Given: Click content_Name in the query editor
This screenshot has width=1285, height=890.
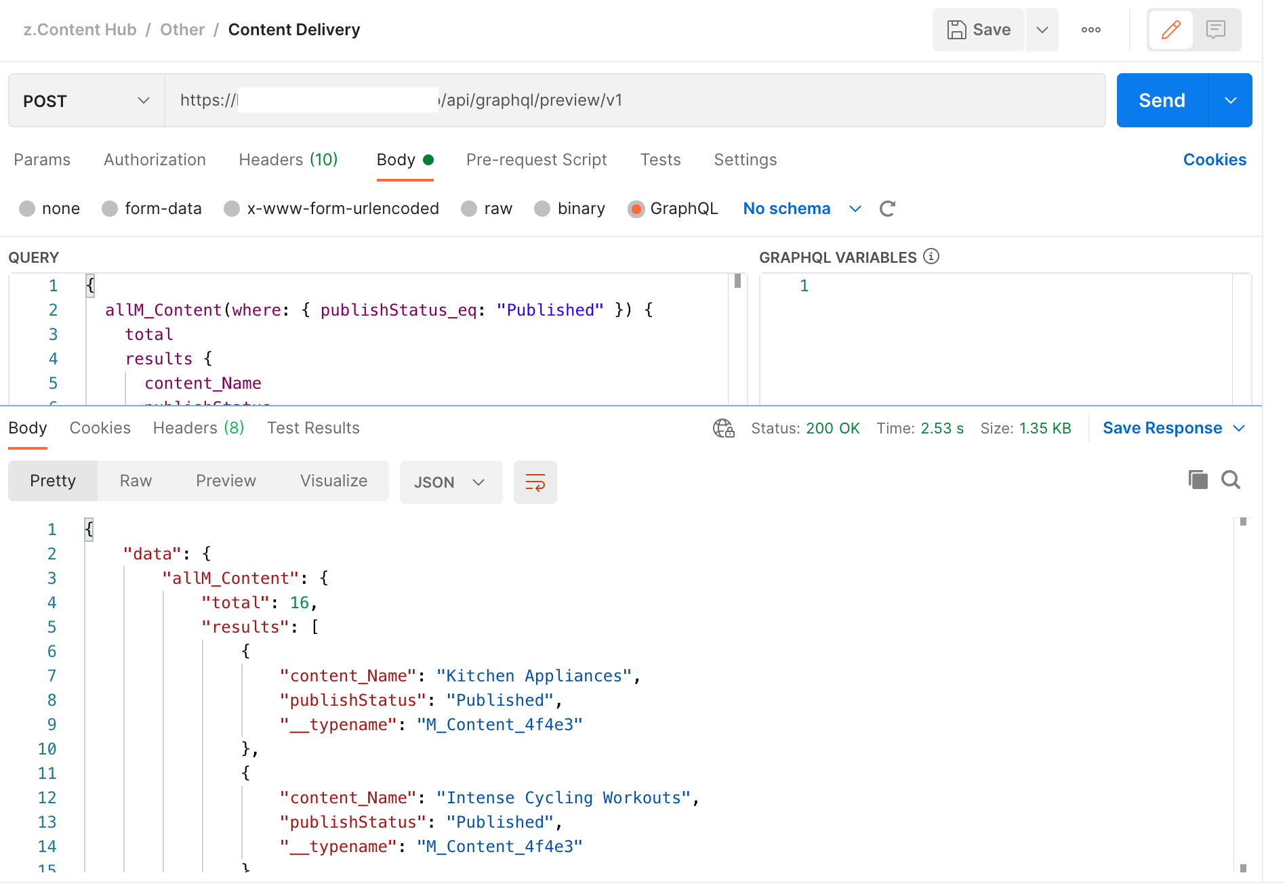Looking at the screenshot, I should point(203,383).
